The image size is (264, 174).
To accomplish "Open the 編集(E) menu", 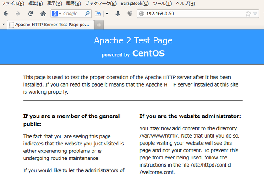I will point(36,4).
